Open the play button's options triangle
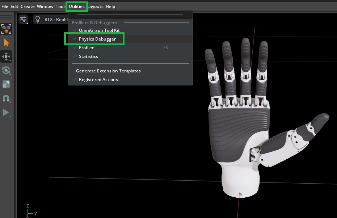 [10, 116]
